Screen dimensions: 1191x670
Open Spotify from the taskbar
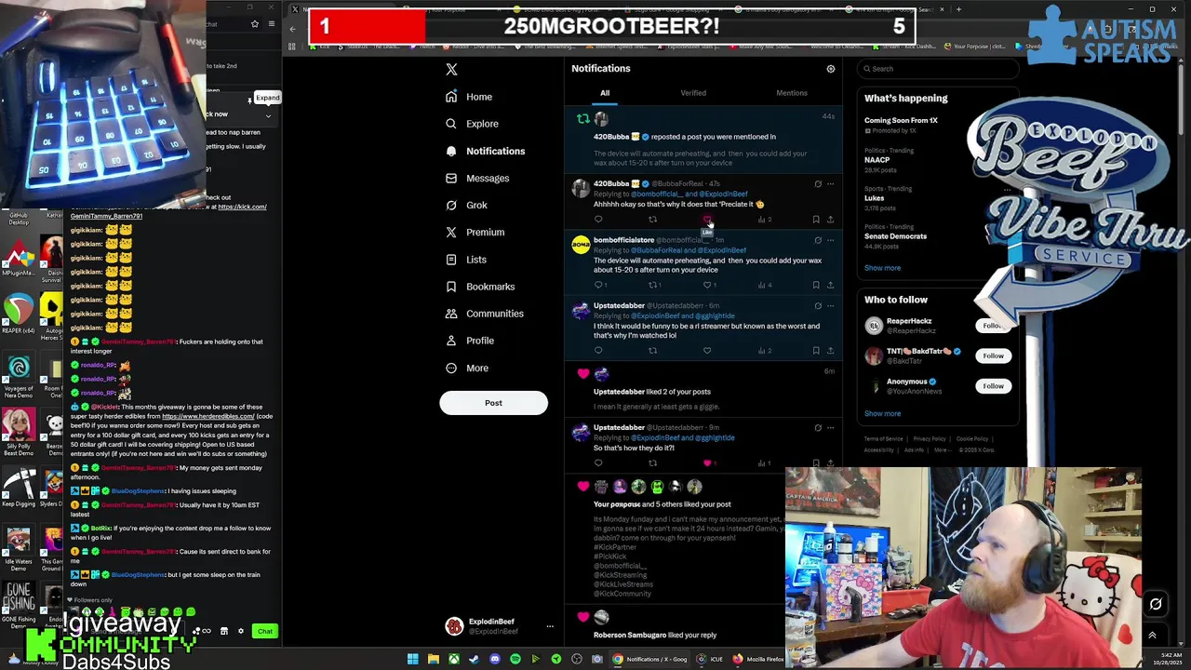coord(515,660)
